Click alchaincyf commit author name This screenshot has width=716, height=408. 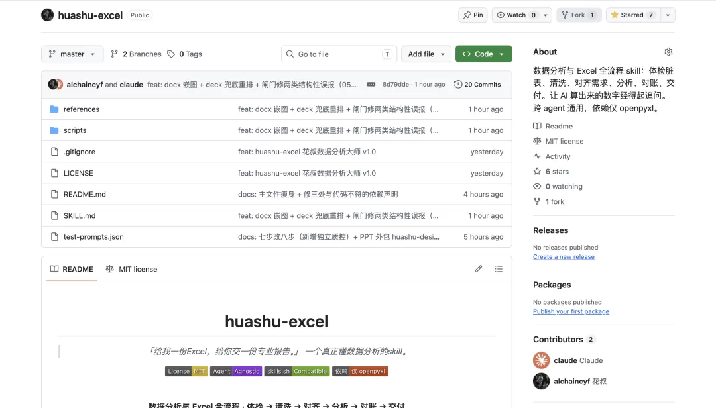pos(84,84)
